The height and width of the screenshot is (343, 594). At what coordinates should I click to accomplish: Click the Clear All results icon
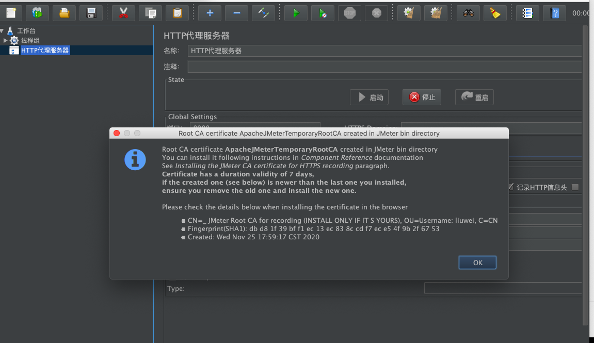(436, 13)
